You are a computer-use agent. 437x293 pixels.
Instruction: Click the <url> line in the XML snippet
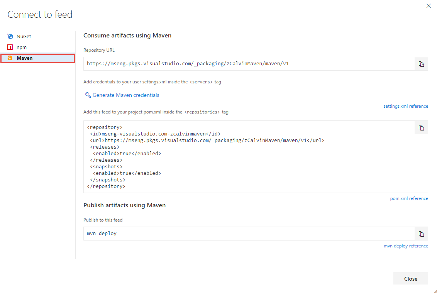[207, 140]
